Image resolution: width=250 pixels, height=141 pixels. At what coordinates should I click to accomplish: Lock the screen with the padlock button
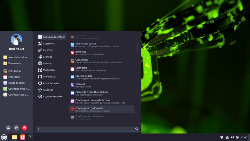tap(8, 128)
